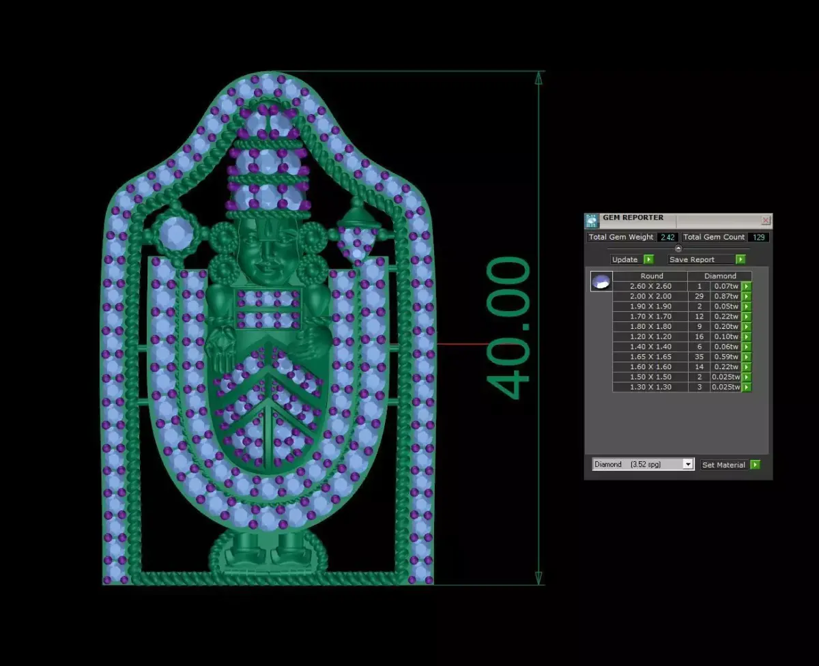Click the green arrow next to Save Report
The width and height of the screenshot is (819, 666).
(x=741, y=259)
